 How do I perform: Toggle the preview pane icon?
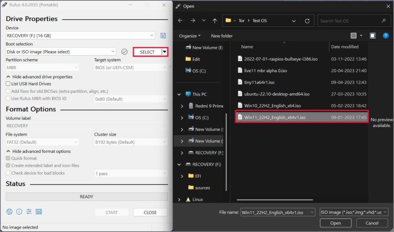point(372,36)
